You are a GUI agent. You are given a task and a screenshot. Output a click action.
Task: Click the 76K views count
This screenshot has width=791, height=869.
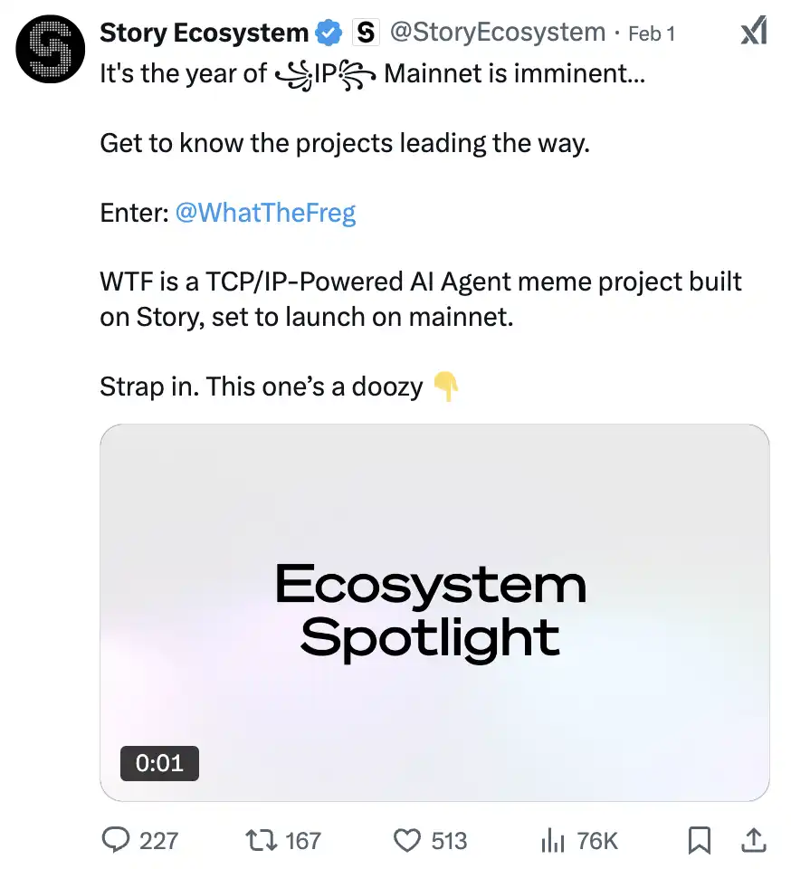598,841
